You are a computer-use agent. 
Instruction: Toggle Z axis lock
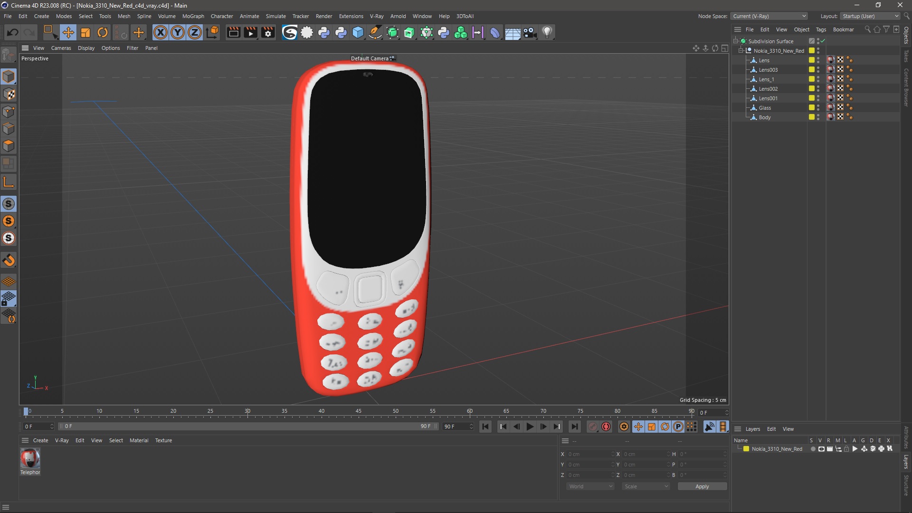point(195,32)
